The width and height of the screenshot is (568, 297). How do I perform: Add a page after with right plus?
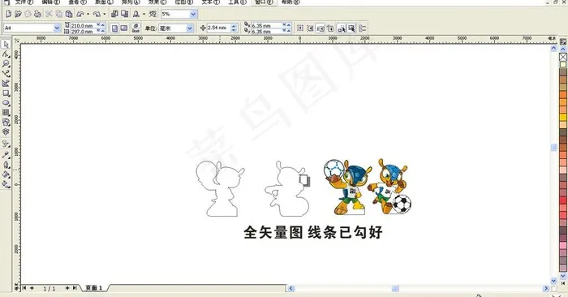pyautogui.click(x=67, y=288)
